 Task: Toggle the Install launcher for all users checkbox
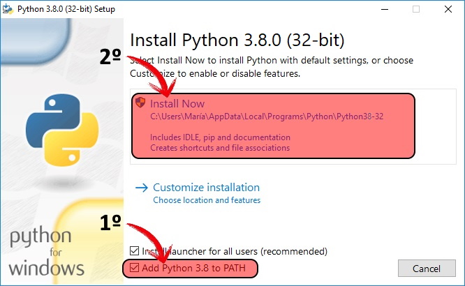[x=134, y=251]
